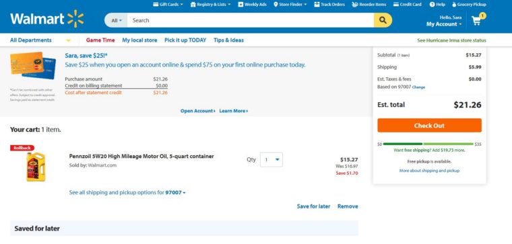Open the Game Time tab

click(x=100, y=40)
